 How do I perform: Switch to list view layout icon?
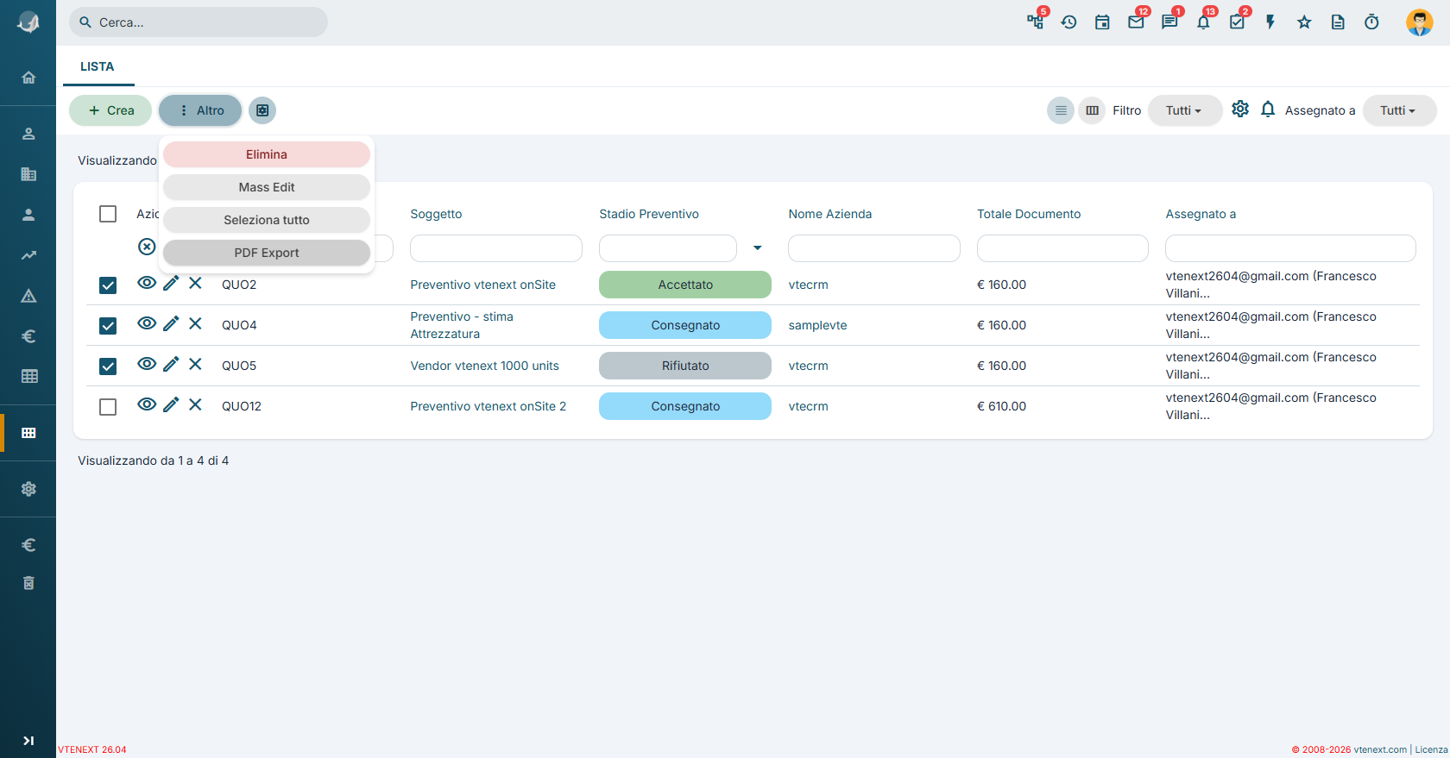1061,110
